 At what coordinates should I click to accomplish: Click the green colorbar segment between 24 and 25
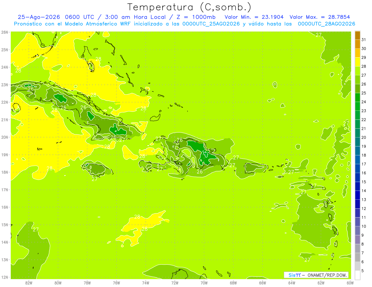click(357, 98)
